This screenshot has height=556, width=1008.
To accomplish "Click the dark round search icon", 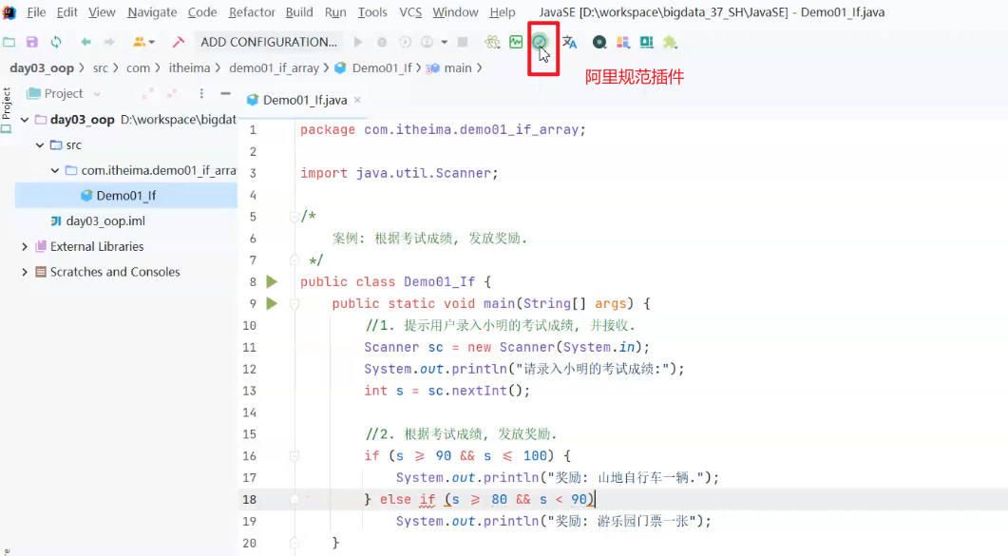I will 599,43.
